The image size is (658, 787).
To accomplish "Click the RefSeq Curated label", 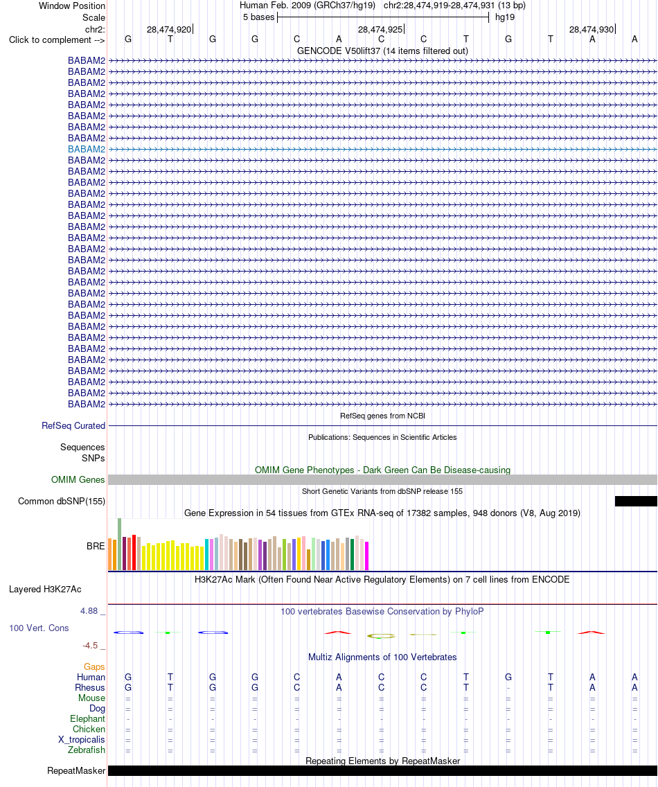I will tap(73, 425).
